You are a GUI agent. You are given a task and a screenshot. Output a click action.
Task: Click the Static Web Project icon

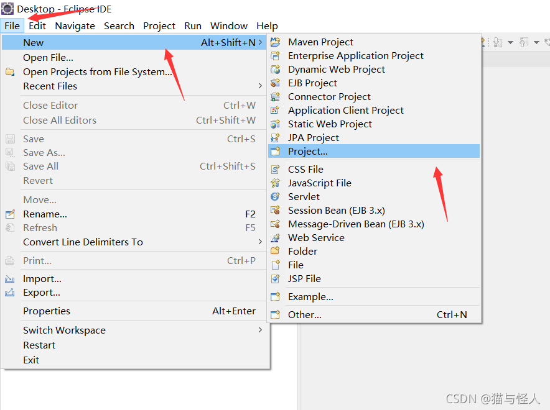pos(276,124)
